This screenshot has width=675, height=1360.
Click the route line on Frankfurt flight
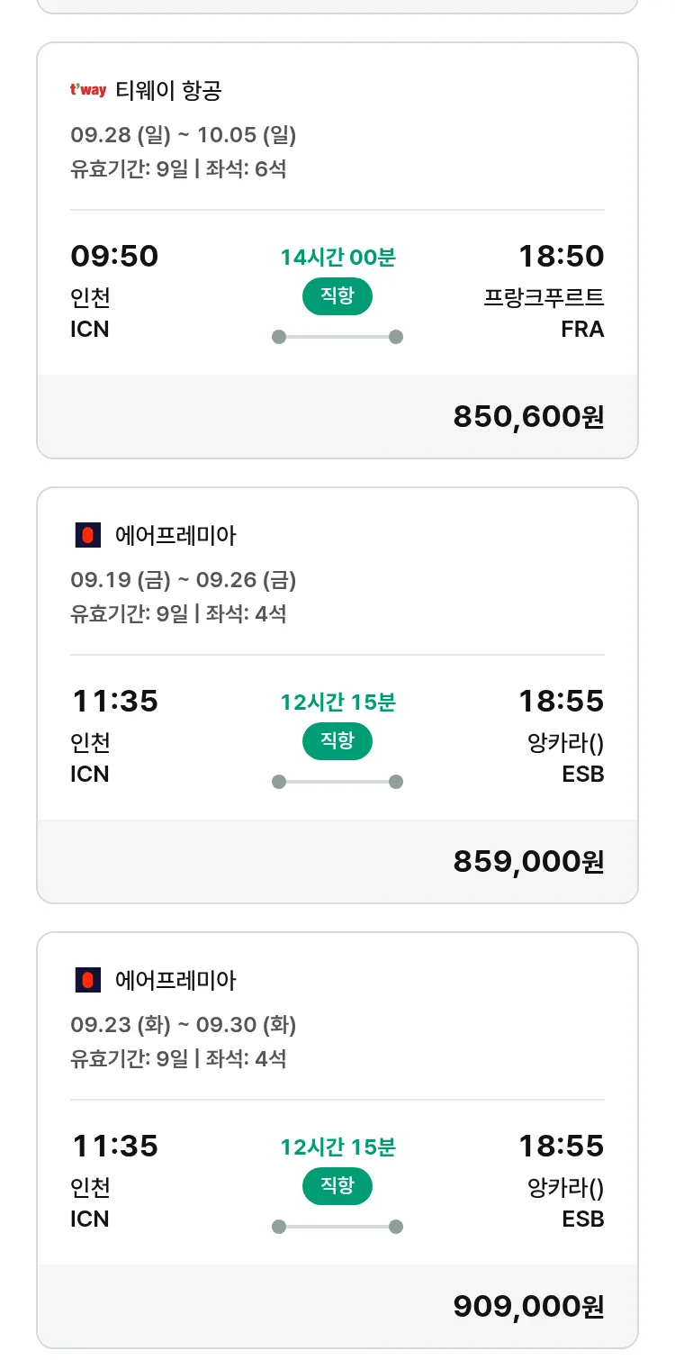click(337, 337)
